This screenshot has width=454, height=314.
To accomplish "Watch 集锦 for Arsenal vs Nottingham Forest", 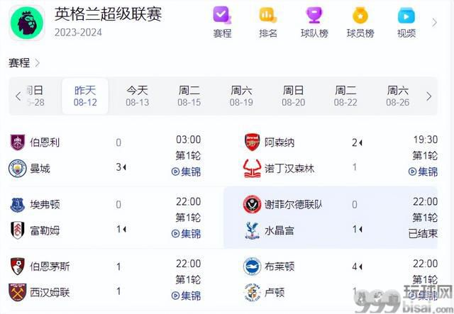I will pos(423,172).
